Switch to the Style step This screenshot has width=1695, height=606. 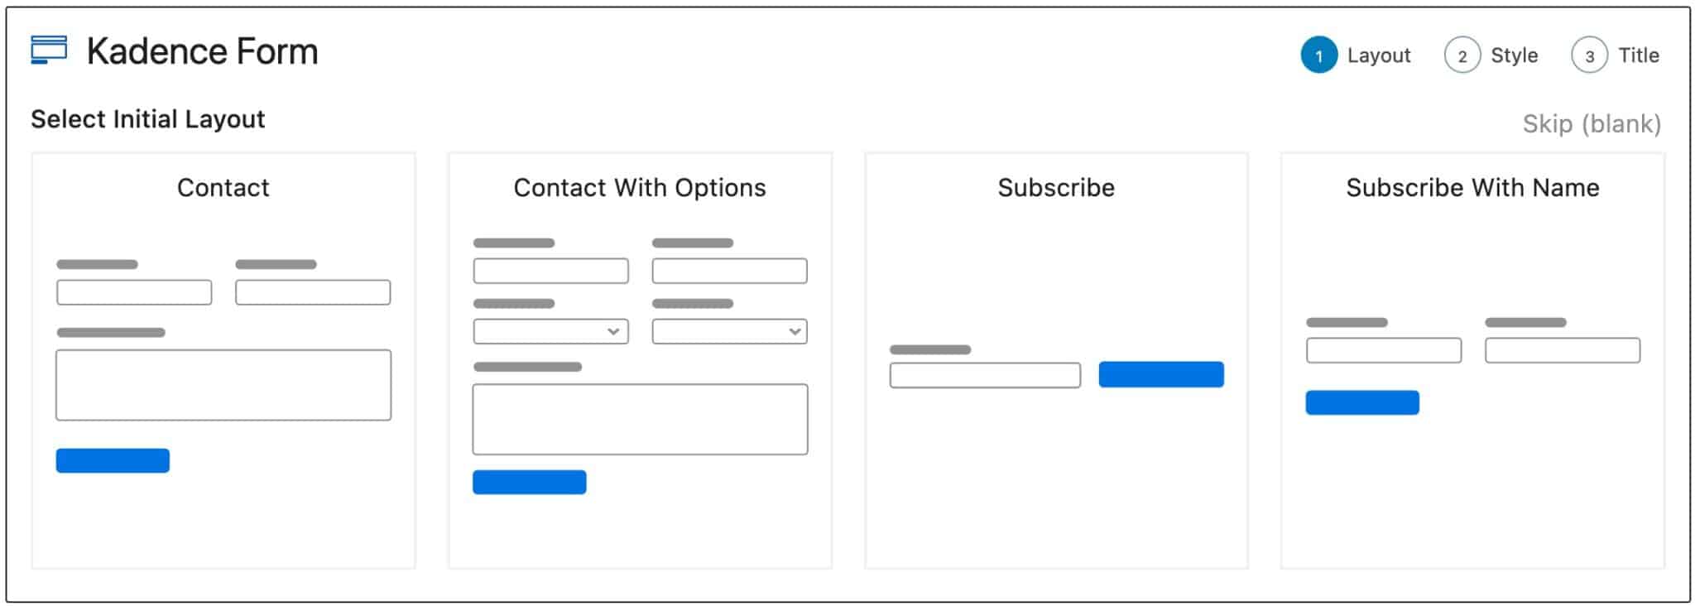click(1514, 55)
